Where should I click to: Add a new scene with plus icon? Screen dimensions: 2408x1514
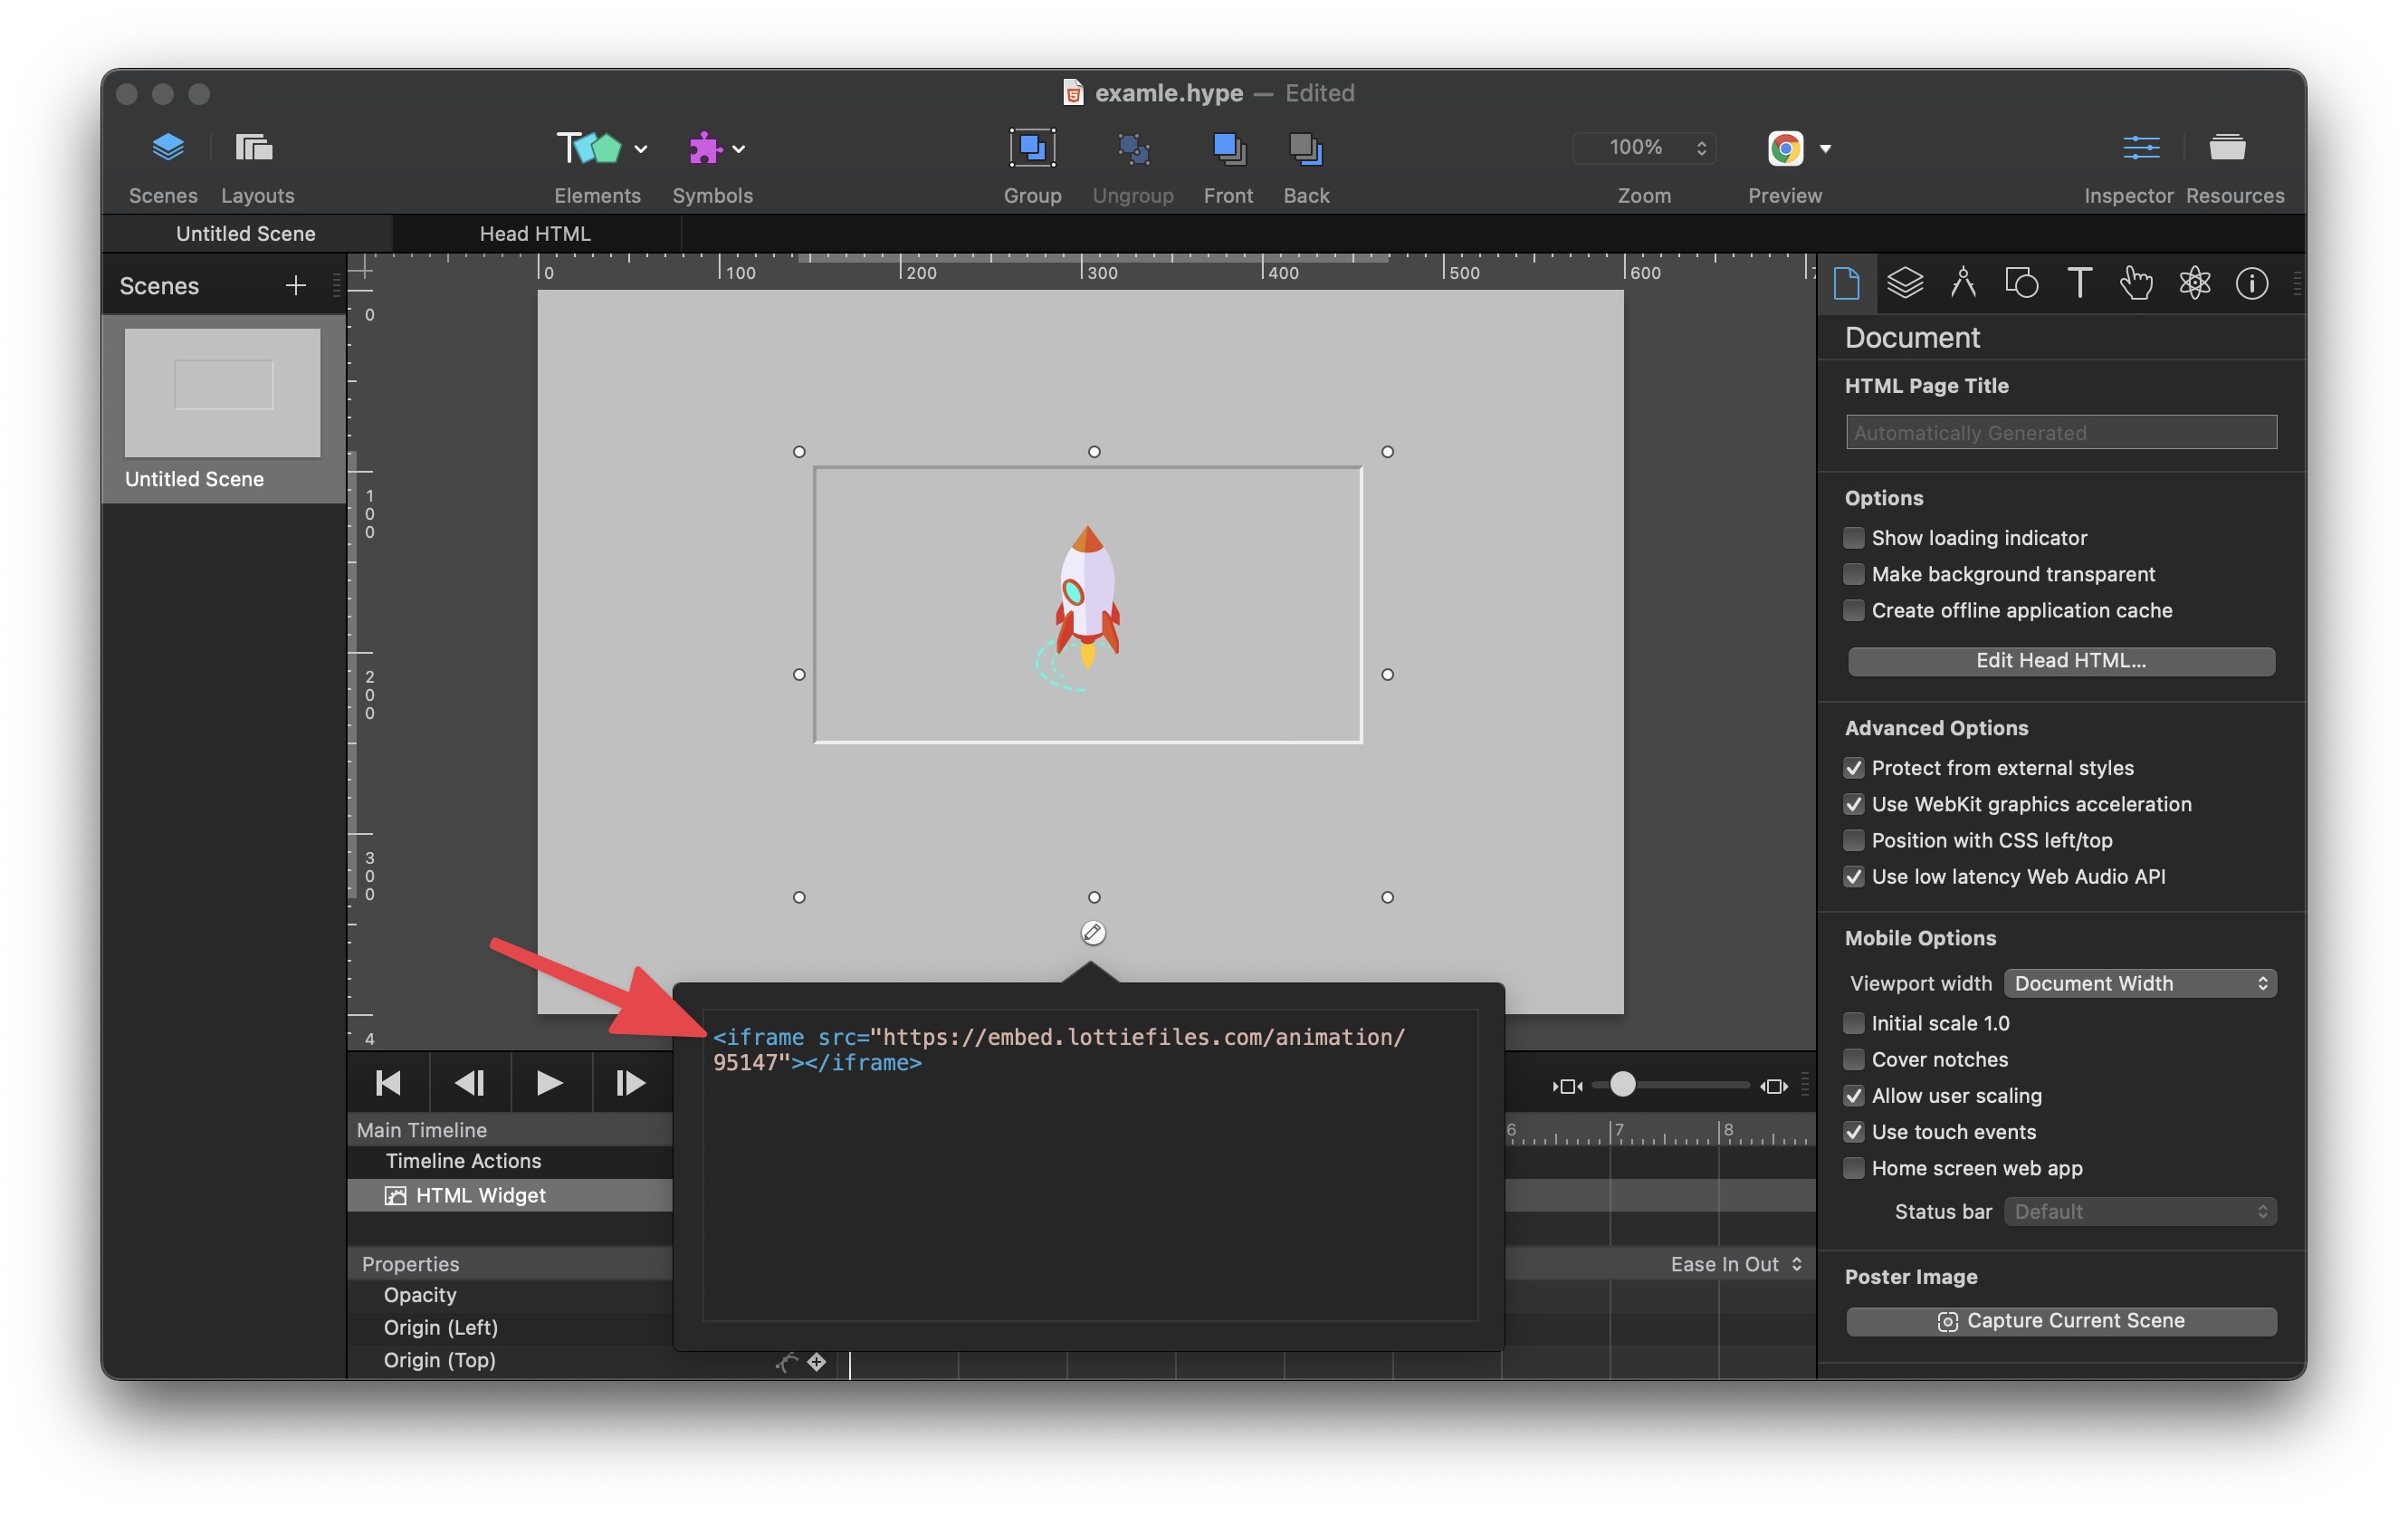(x=295, y=286)
